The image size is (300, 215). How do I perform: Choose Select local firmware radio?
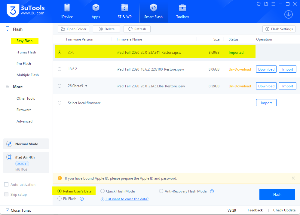[x=60, y=103]
